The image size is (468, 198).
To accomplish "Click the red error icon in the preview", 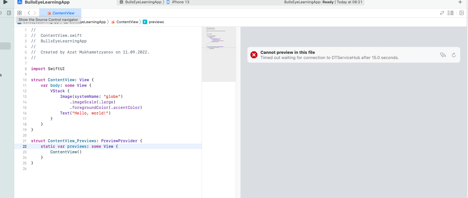I will coord(254,55).
